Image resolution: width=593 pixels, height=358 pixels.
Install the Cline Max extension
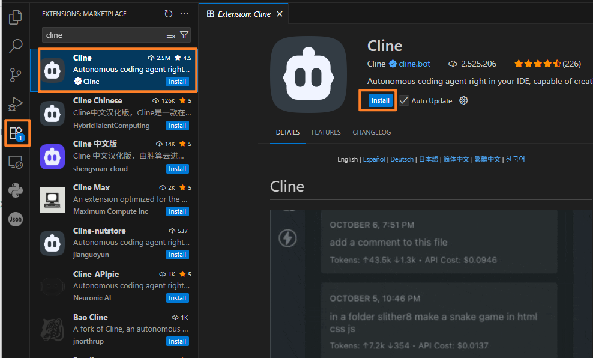click(x=178, y=211)
